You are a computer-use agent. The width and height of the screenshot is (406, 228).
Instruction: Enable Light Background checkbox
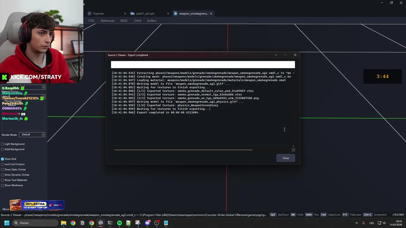tap(3, 144)
